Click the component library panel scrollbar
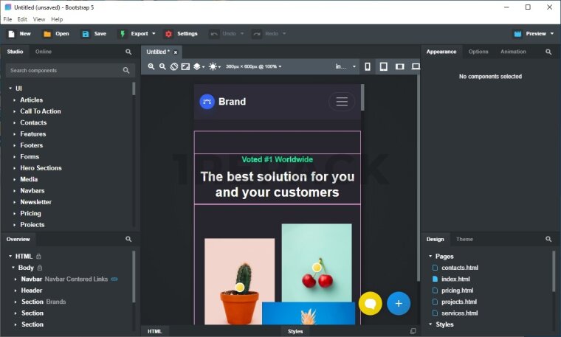Viewport: 561px width, 337px height. tap(134, 88)
